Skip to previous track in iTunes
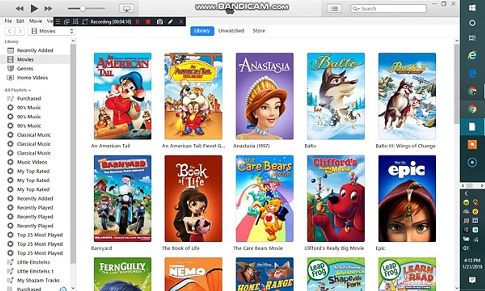This screenshot has height=291, width=485. tap(19, 8)
